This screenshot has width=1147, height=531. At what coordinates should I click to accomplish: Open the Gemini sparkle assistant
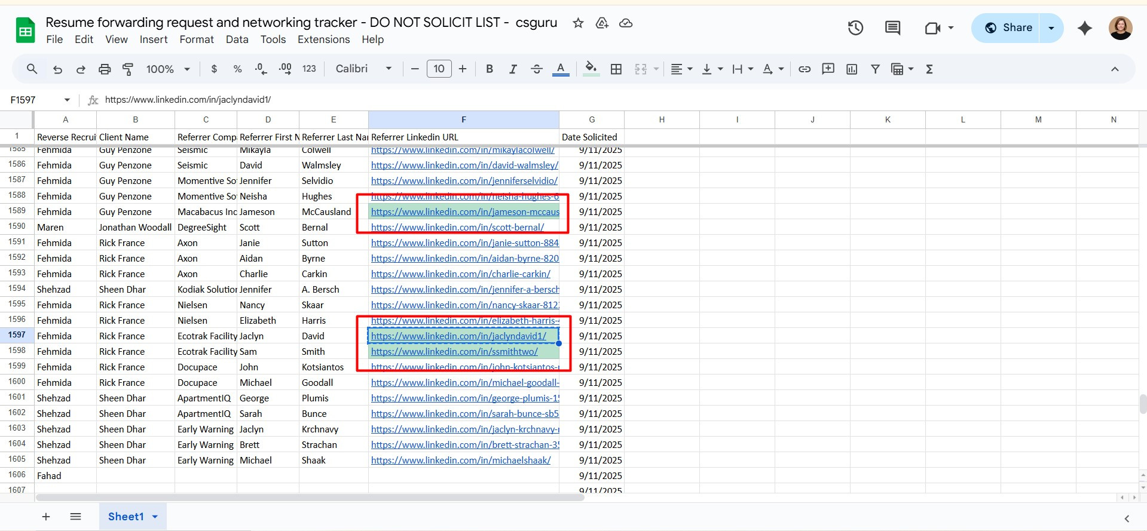[x=1085, y=27]
